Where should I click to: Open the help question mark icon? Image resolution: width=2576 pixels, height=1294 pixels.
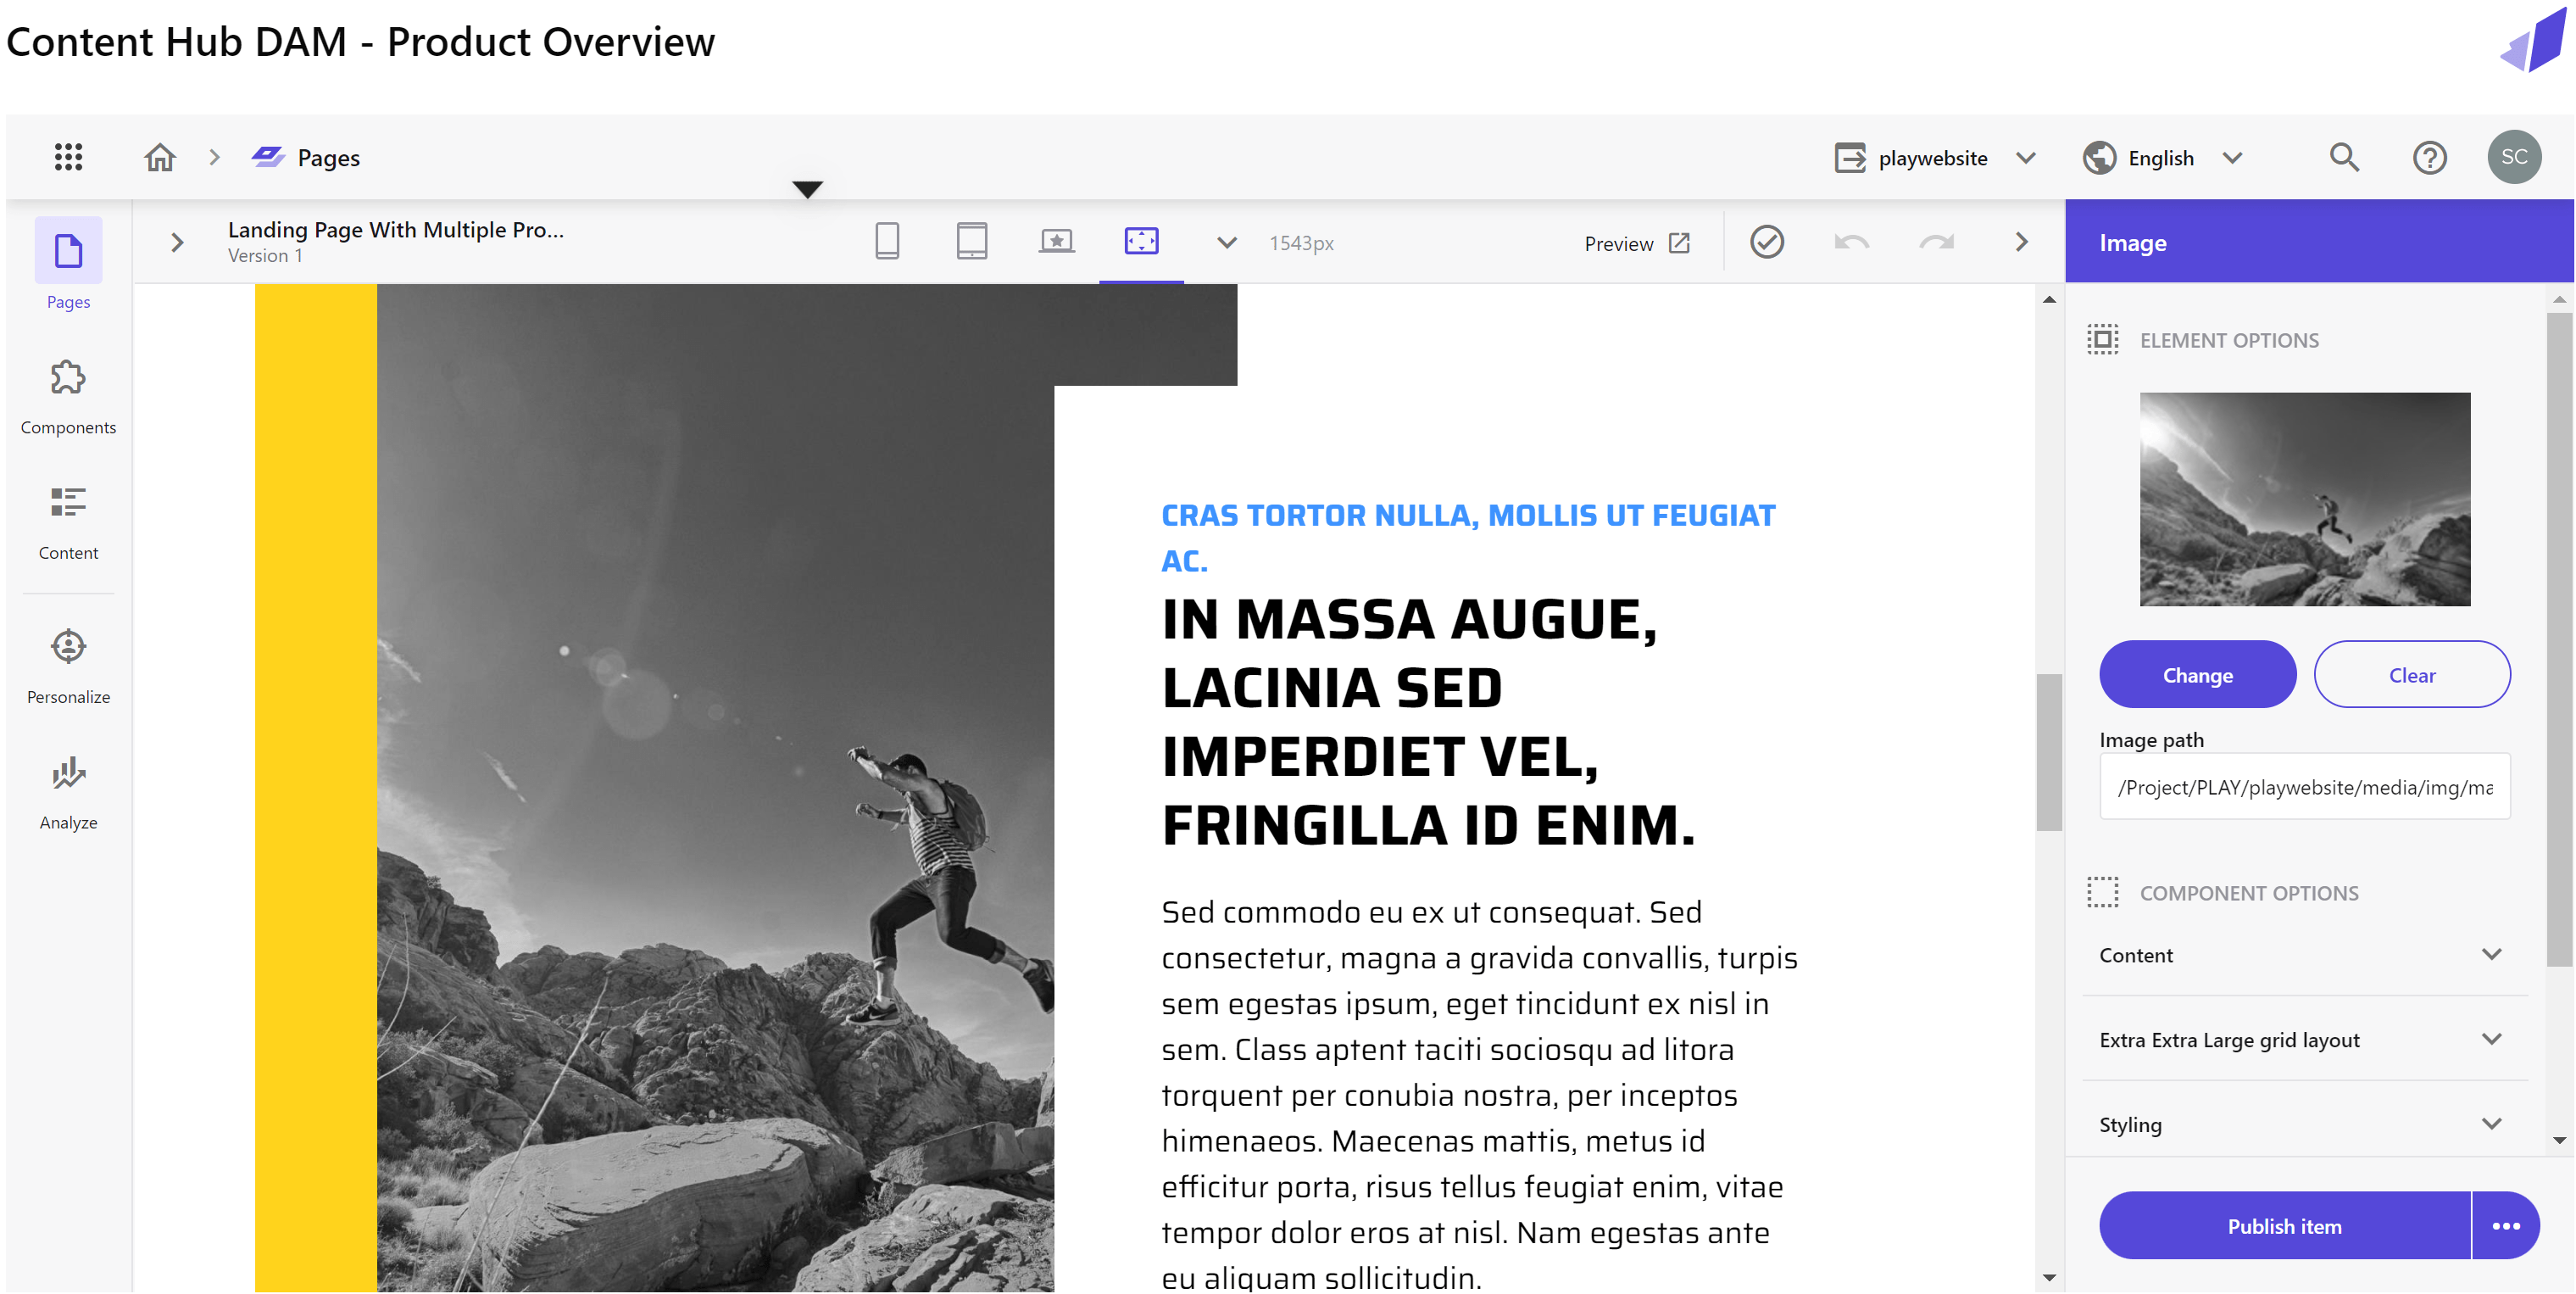(x=2429, y=157)
